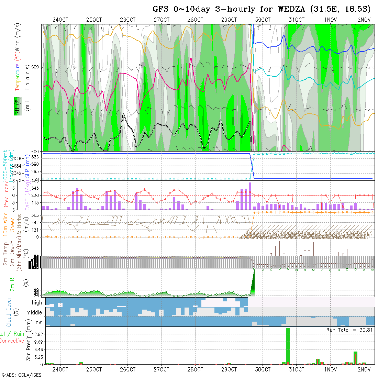Screen dimensions: 378x378
Task: Select the 27OCT label on bottom axis
Action: (162, 369)
